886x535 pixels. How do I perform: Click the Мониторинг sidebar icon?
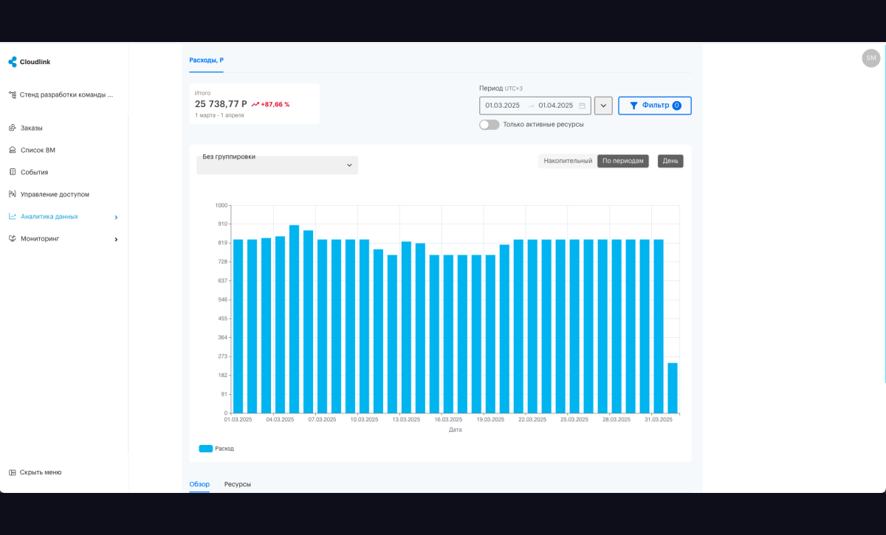coord(12,238)
